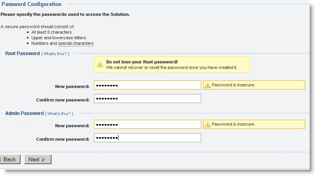Screen dimensions: 316x176
Task: Click the 'special characters' underlined term
Action: 76,43
